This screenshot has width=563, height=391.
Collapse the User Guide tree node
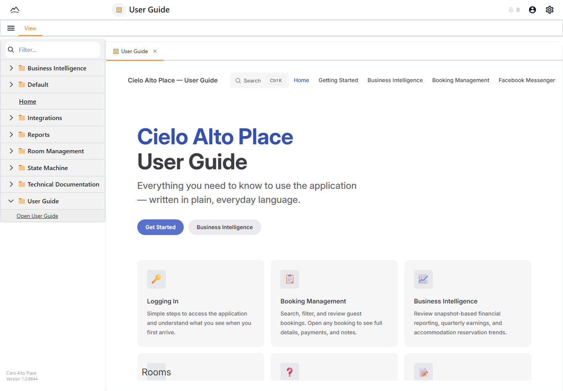pos(11,201)
